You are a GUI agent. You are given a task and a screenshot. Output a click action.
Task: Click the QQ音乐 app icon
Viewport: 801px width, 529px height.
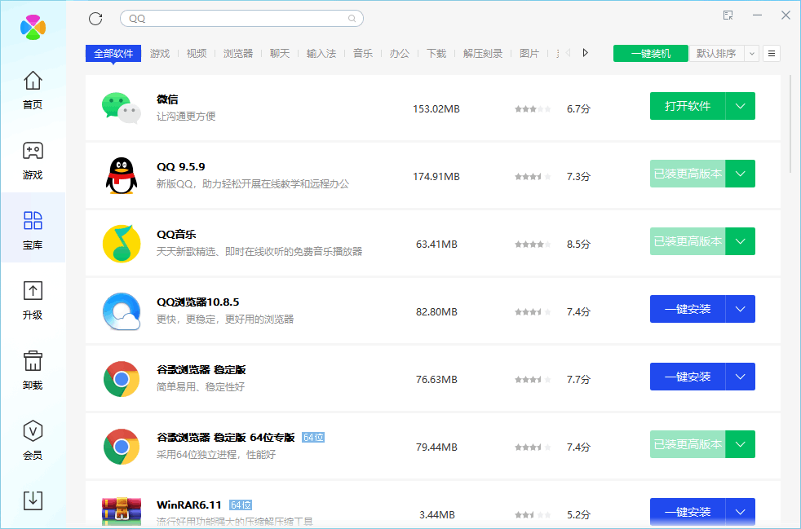click(122, 244)
